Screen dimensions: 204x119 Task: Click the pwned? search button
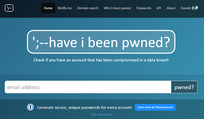point(184,87)
